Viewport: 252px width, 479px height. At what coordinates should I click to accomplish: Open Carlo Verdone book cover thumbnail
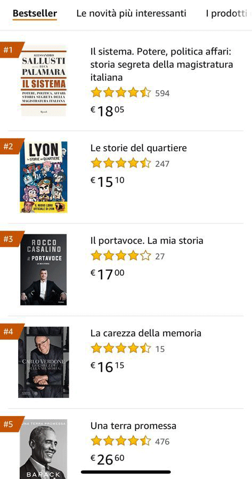(44, 362)
